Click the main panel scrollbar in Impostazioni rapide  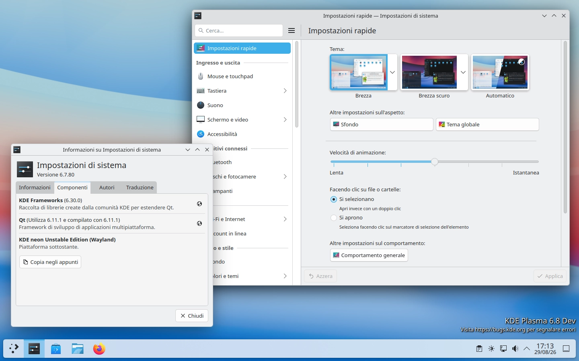coord(565,127)
